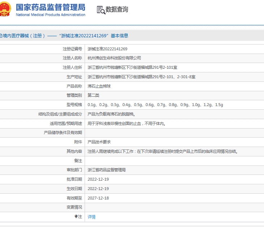Viewport: 264px width, 227px height.
Task: Click other content text starting 注册人需继续完成
Action: [163, 151]
